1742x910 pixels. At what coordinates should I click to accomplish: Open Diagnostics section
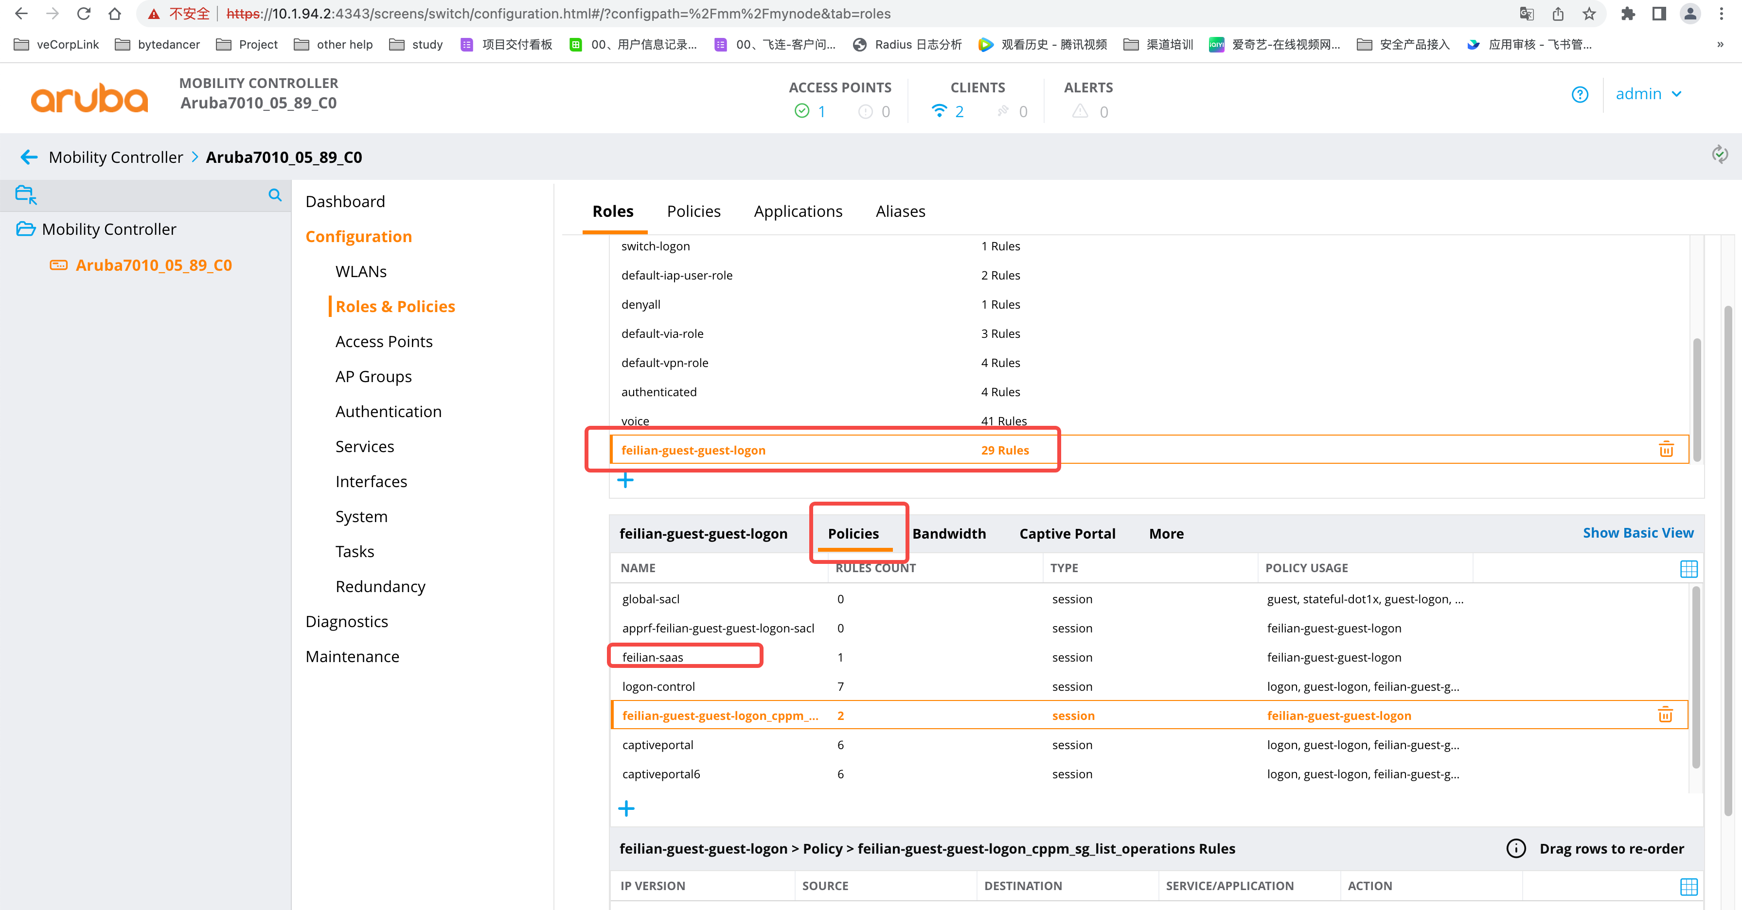pyautogui.click(x=346, y=621)
